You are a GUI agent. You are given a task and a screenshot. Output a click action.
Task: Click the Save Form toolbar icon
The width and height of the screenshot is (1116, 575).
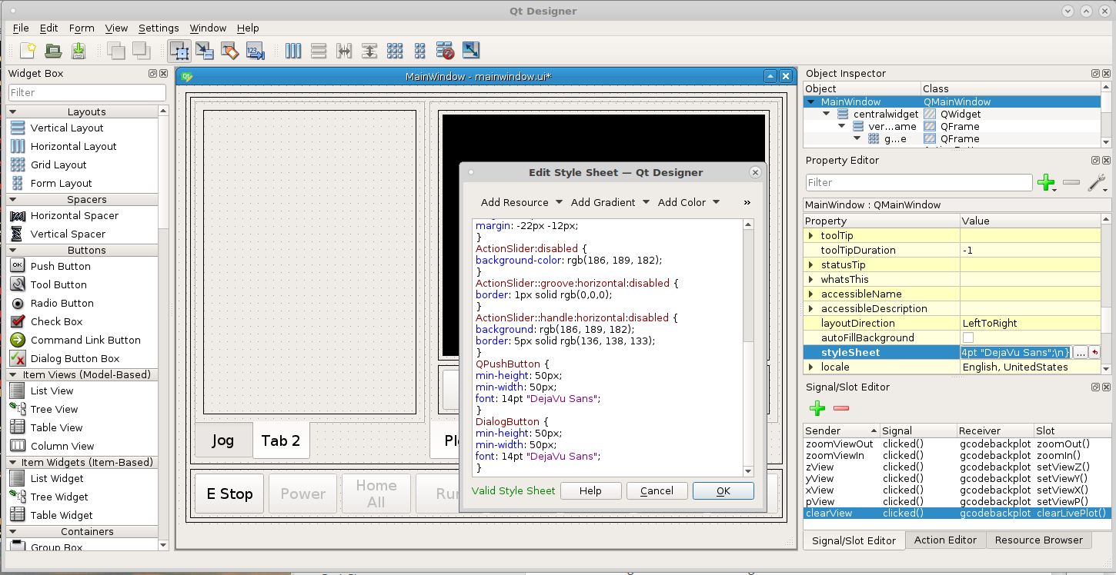(79, 51)
